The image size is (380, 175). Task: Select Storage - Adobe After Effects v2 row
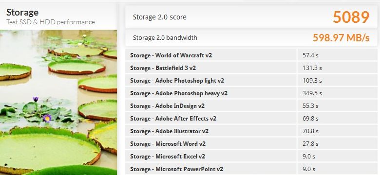click(251, 119)
